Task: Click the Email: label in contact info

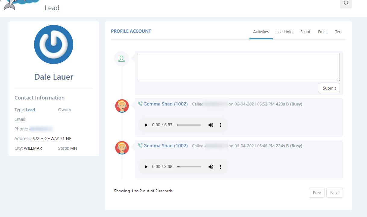Action: point(20,119)
